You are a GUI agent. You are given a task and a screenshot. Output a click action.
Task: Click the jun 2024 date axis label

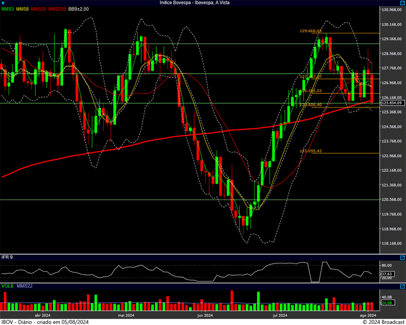coord(205,315)
